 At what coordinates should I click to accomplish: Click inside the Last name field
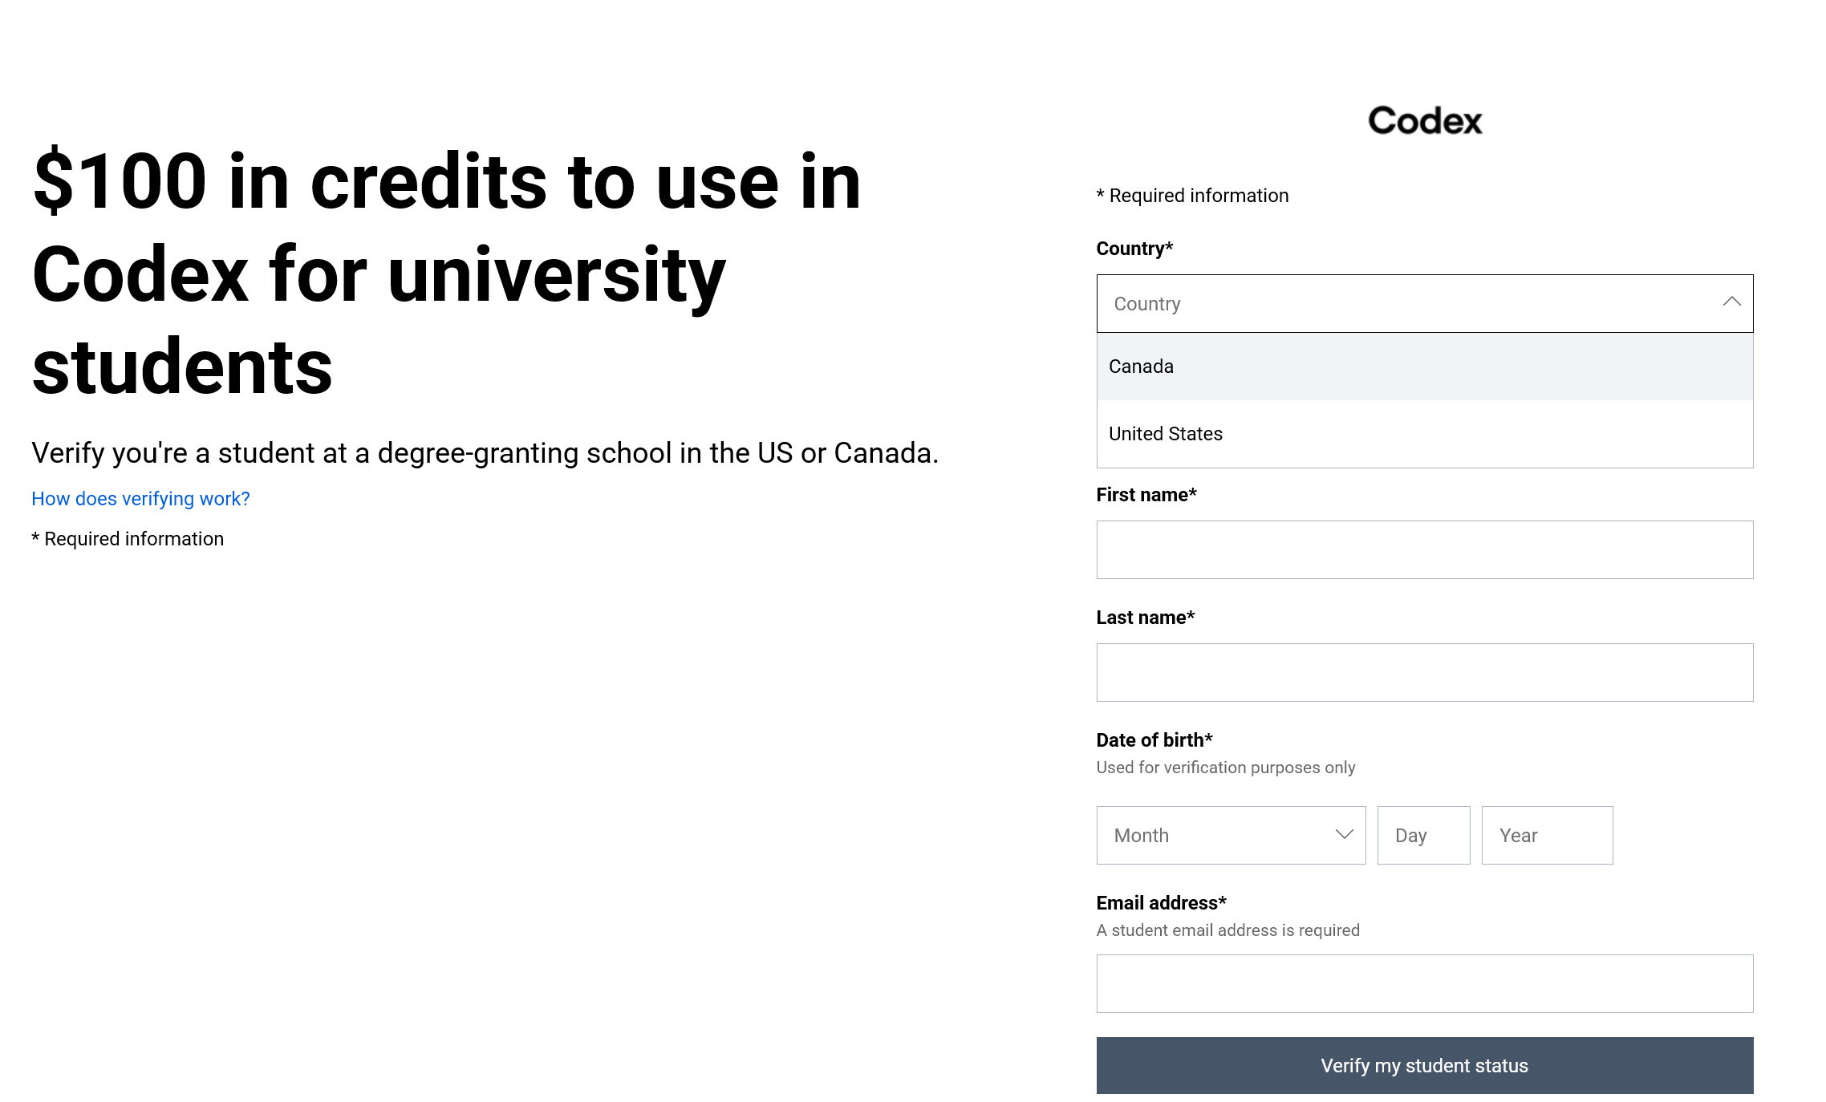[x=1423, y=671]
